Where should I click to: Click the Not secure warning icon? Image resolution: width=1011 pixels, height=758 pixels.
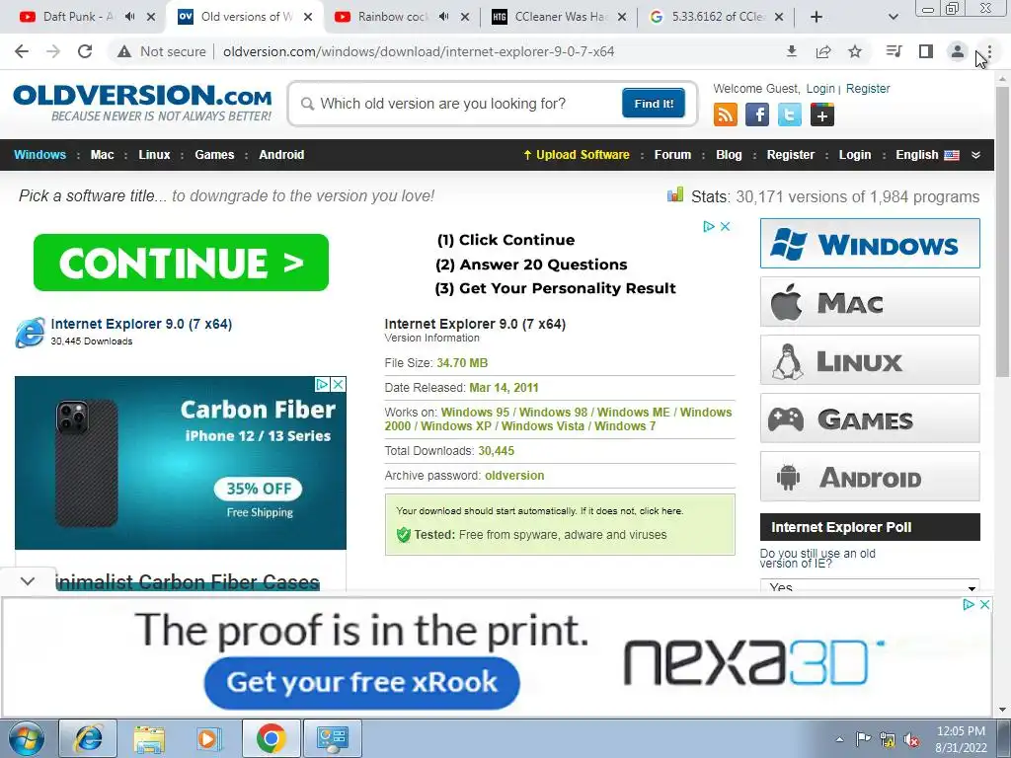[124, 51]
